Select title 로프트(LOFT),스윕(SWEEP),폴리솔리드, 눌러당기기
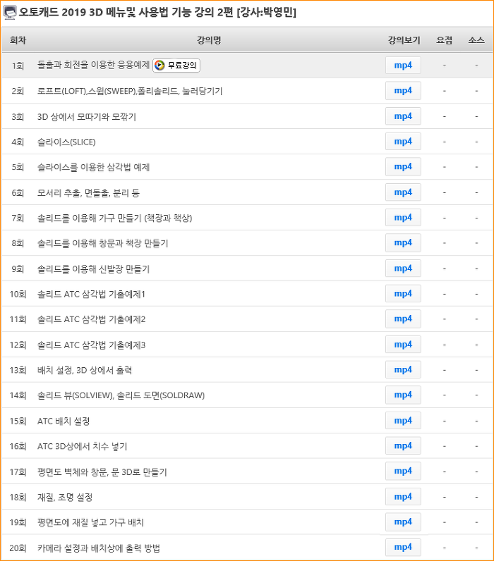The width and height of the screenshot is (494, 561). 130,91
